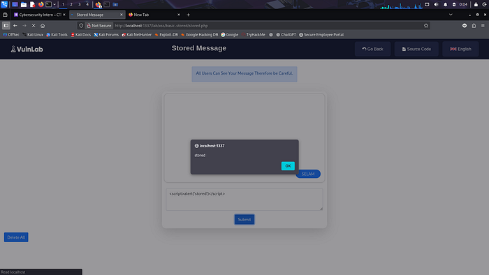Select the running Firefox window in taskbar
Viewport: 489px width, 275px height.
pyautogui.click(x=98, y=4)
